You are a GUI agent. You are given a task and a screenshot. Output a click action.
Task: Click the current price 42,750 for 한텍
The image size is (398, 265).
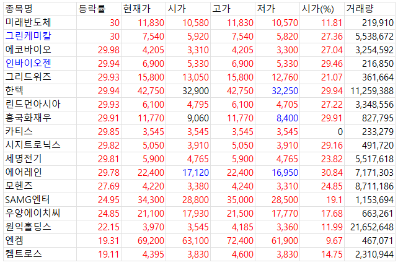(151, 91)
